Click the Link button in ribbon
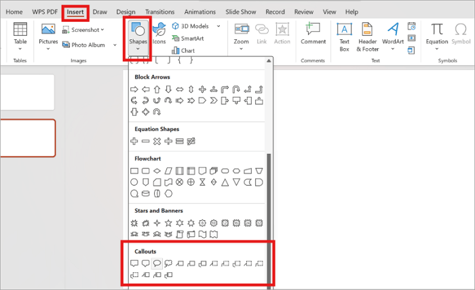Screen dimensions: 475x290 click(262, 33)
